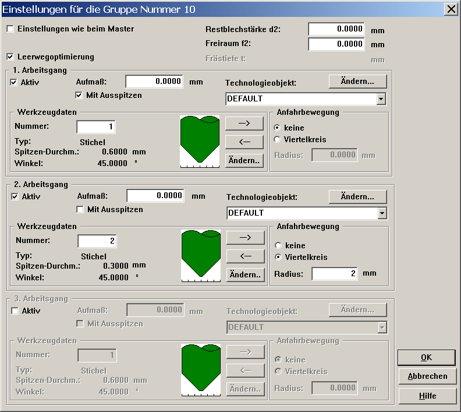The width and height of the screenshot is (461, 412).
Task: Select Viertelkreis radio in 1. Arbeitsgang
Action: 277,139
